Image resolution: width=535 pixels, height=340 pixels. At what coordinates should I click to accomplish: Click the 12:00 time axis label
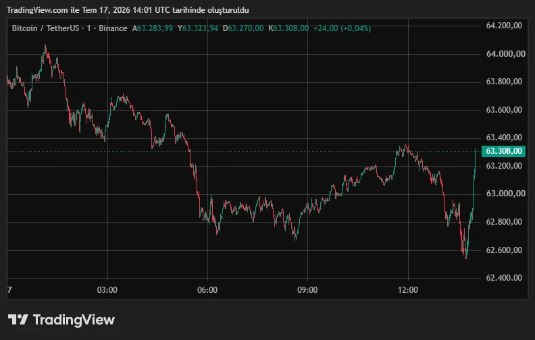pyautogui.click(x=408, y=290)
